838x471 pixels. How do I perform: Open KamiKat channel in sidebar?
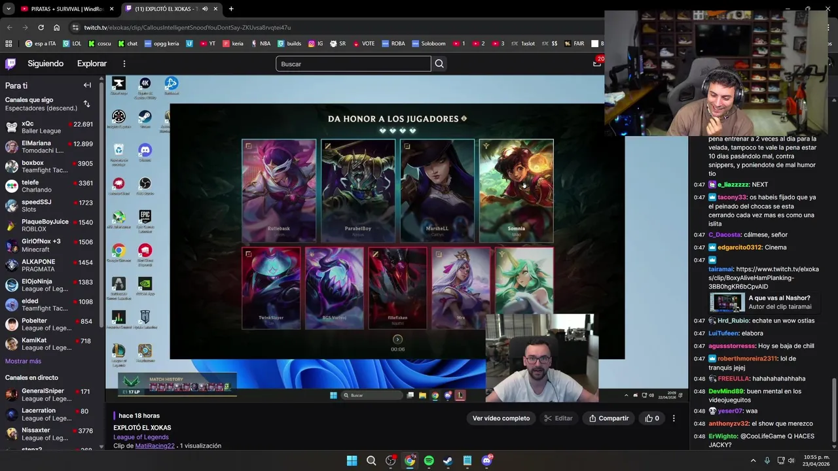point(50,344)
